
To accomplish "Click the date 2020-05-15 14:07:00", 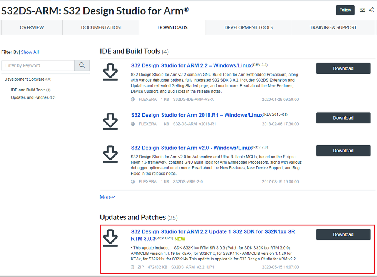I will [280, 267].
